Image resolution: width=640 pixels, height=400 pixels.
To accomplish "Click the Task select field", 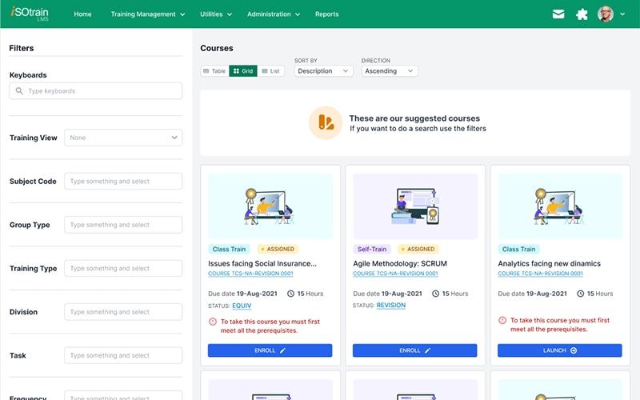I will click(x=123, y=355).
